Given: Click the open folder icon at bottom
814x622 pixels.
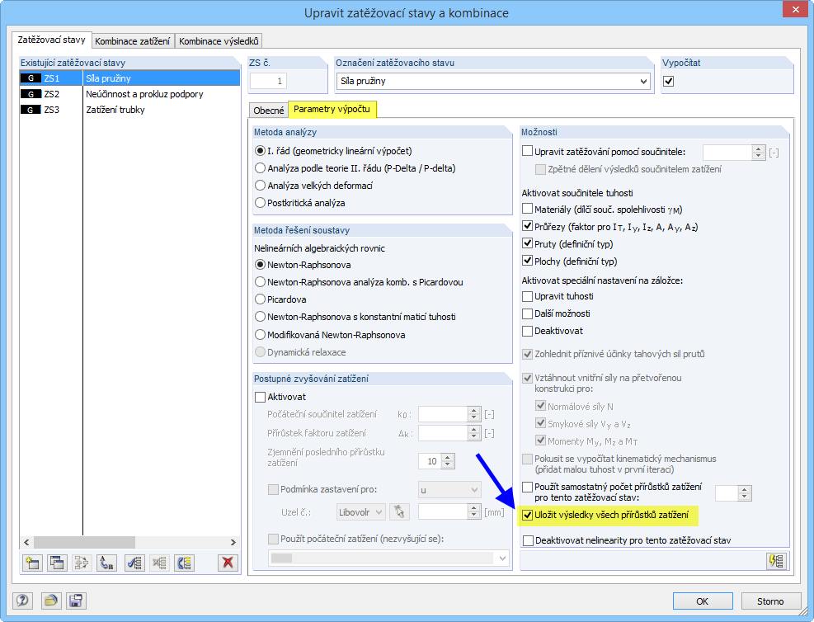Looking at the screenshot, I should (x=51, y=601).
